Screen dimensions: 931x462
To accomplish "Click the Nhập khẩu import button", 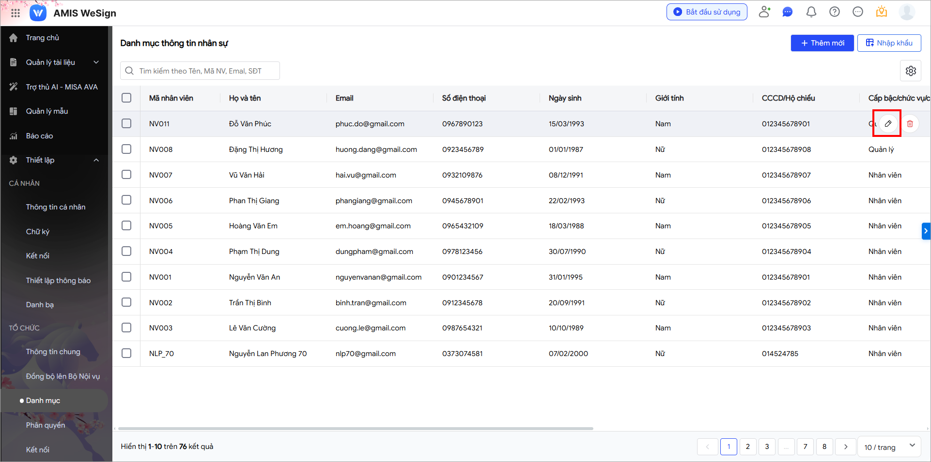I will click(x=889, y=43).
